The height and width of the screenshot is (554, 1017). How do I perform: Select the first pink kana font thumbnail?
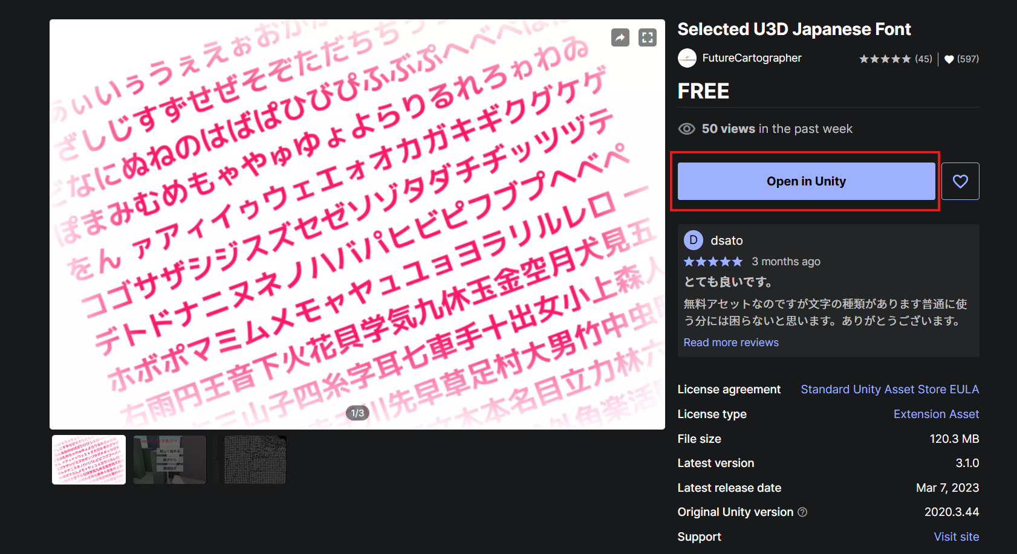tap(89, 460)
